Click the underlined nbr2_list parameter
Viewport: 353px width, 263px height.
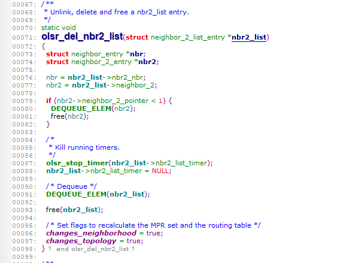[x=249, y=37]
